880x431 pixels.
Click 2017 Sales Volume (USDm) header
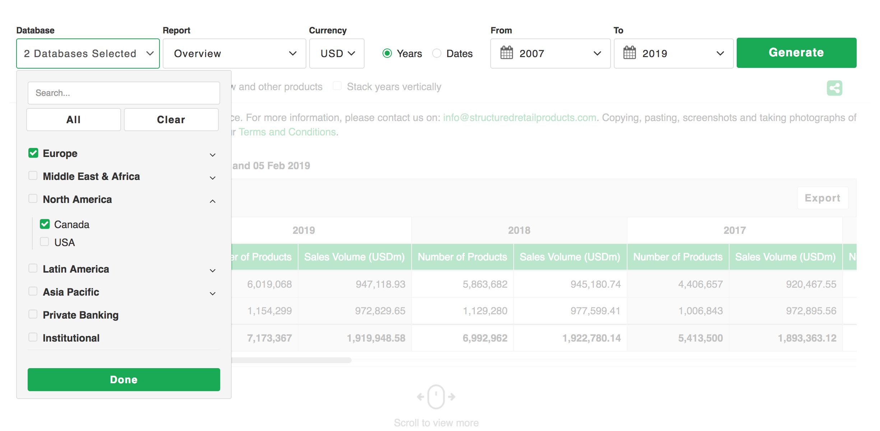pyautogui.click(x=786, y=257)
